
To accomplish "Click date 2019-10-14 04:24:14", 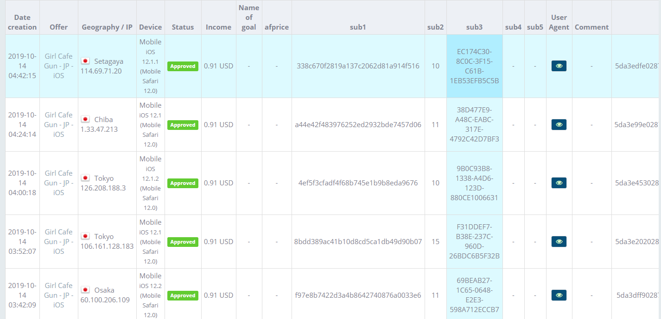I will coord(22,125).
